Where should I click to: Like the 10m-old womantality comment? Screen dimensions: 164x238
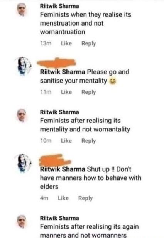(66, 141)
